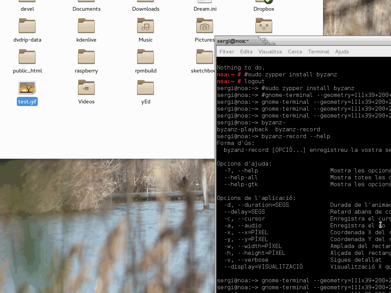Image resolution: width=391 pixels, height=293 pixels.
Task: Open the Edita menu
Action: (x=246, y=52)
